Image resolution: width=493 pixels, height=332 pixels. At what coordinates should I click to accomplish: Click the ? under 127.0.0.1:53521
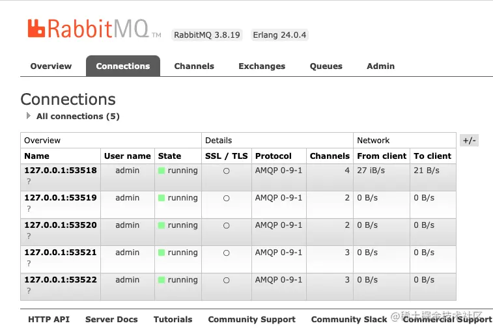(29, 264)
